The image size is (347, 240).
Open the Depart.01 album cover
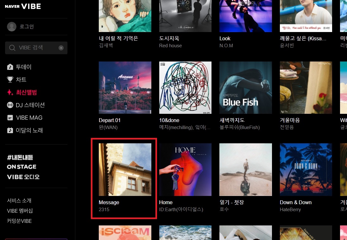pos(125,88)
